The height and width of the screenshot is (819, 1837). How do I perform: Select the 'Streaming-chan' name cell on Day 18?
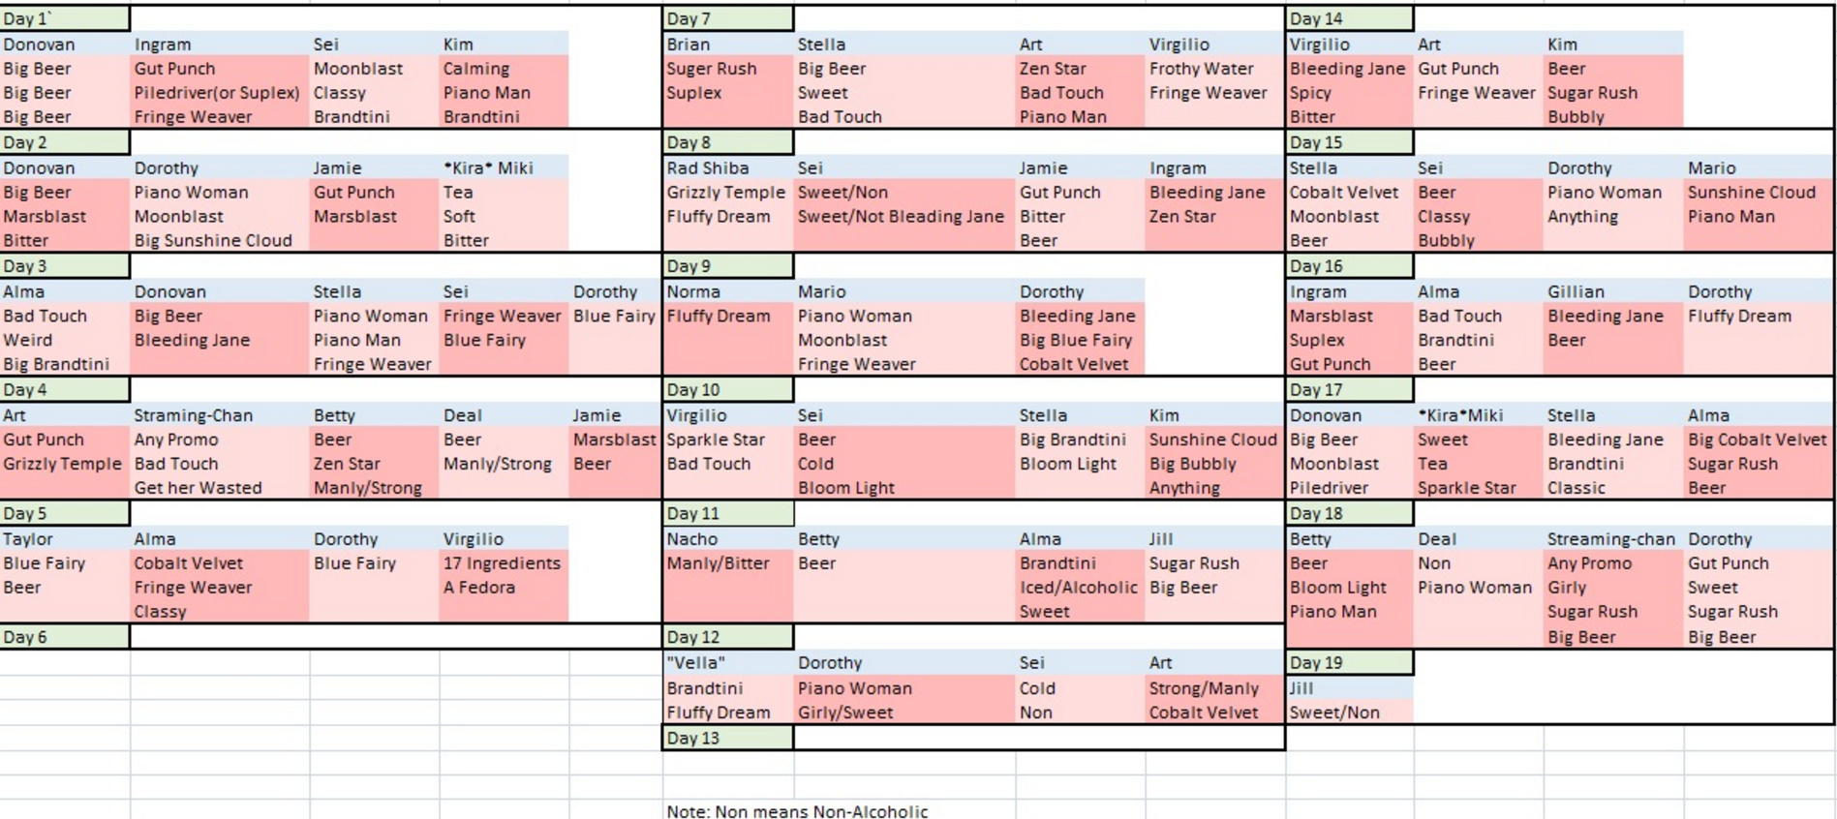click(1611, 539)
